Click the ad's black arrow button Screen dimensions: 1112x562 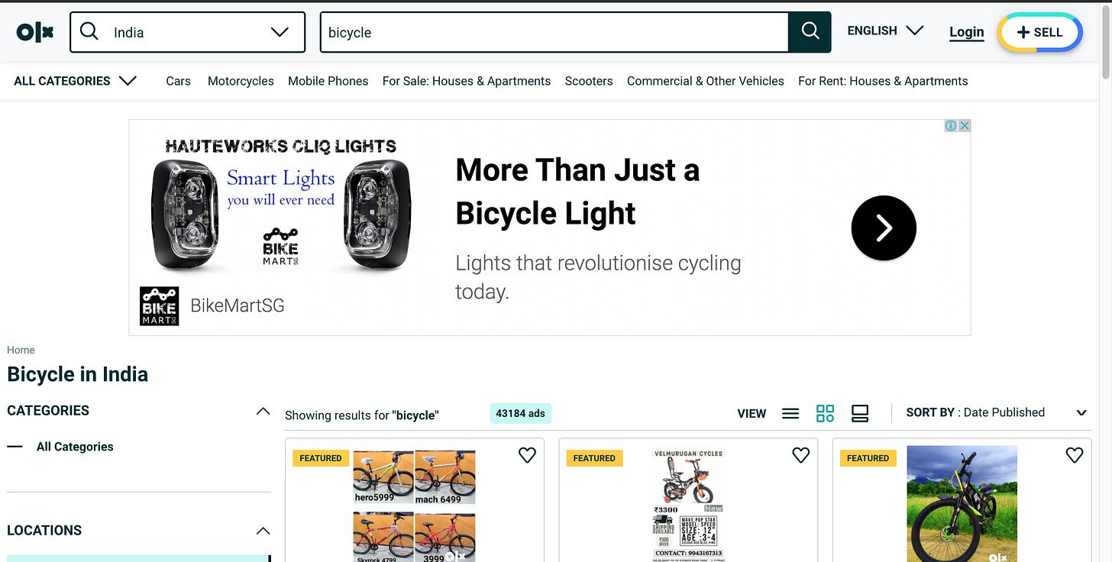(884, 228)
